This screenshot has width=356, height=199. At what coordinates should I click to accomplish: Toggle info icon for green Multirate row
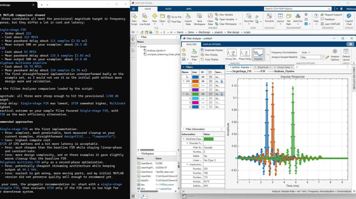[210, 94]
